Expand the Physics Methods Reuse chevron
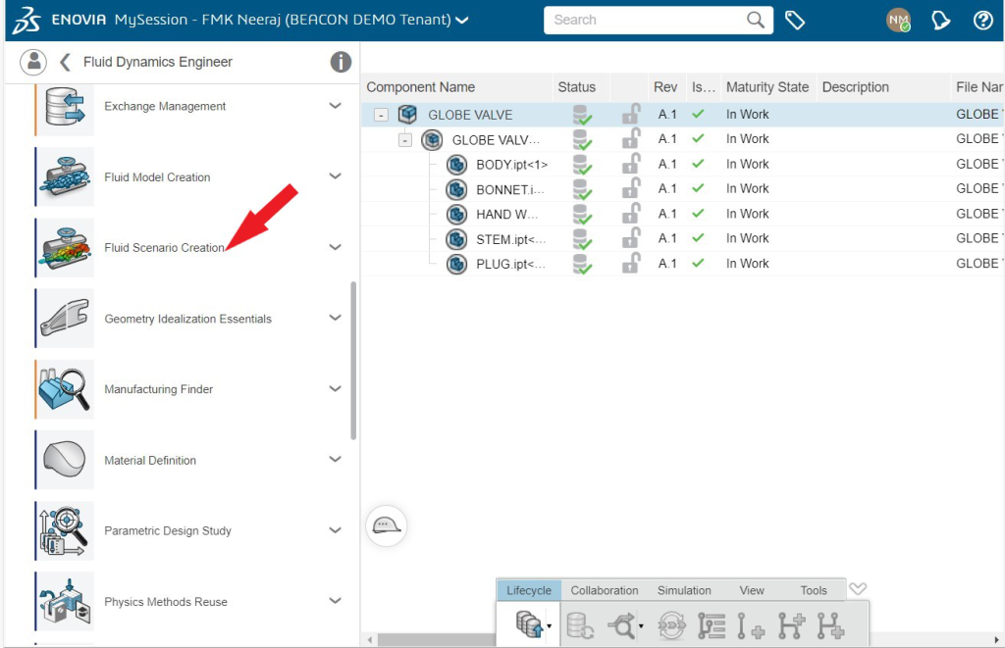 (336, 601)
